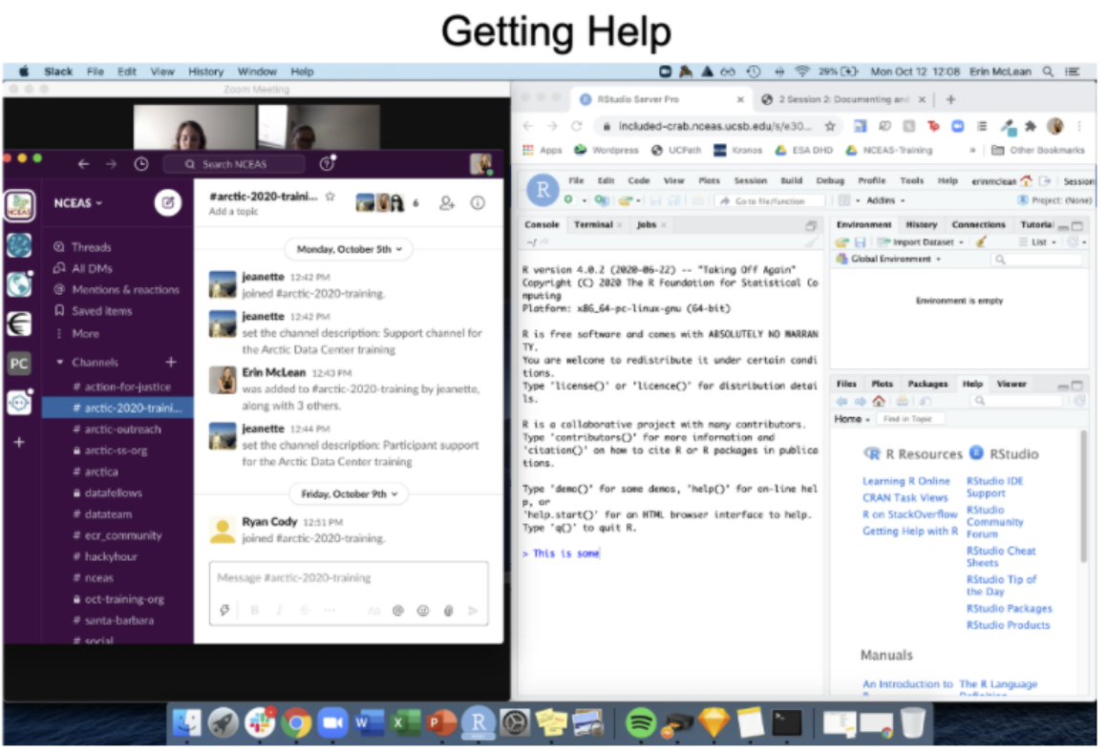
Task: Open the Other Bookmarks folder
Action: click(1038, 150)
